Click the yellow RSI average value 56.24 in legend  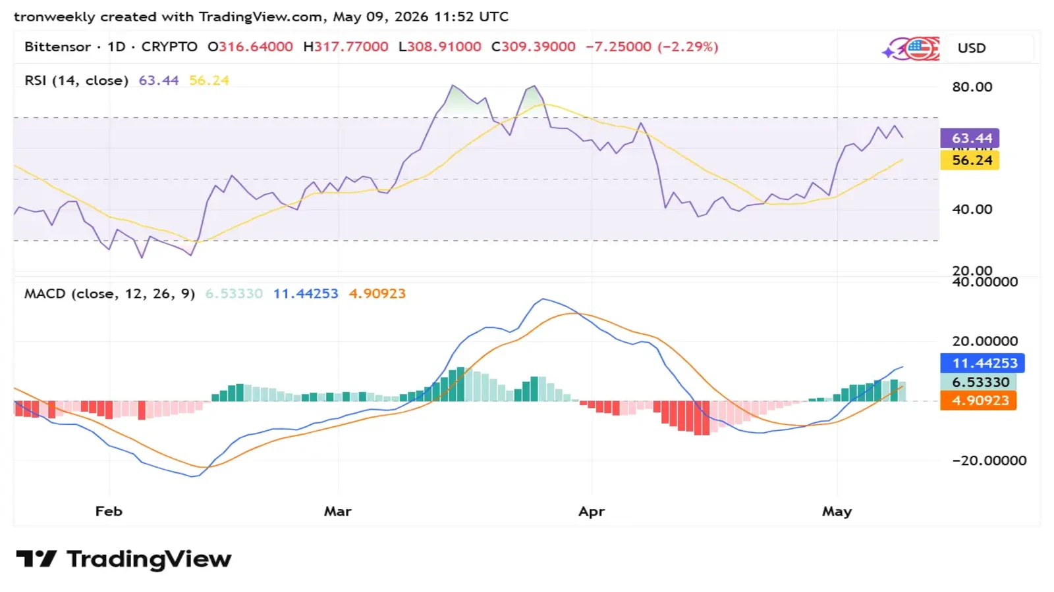click(x=209, y=80)
